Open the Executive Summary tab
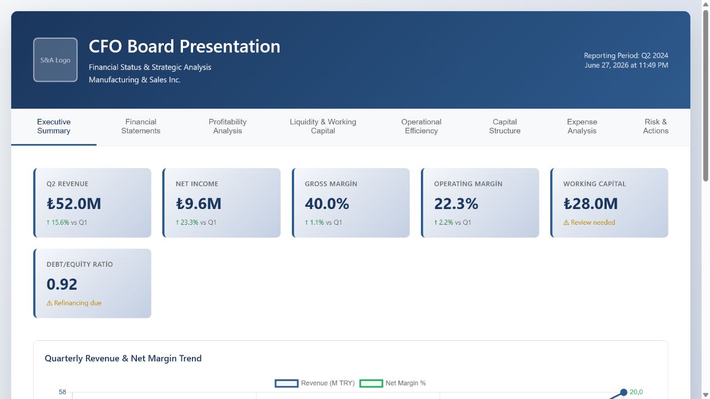The height and width of the screenshot is (399, 710). [x=54, y=127]
